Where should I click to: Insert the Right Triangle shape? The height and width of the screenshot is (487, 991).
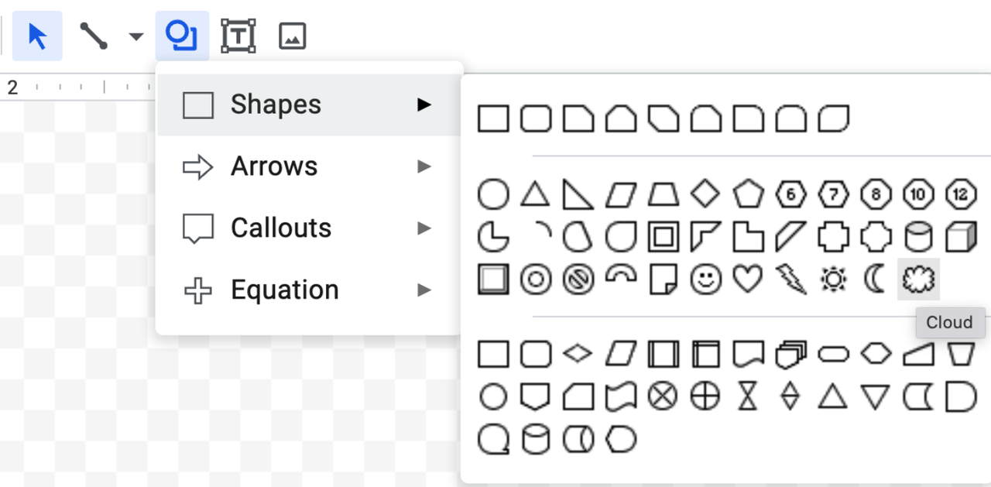578,194
